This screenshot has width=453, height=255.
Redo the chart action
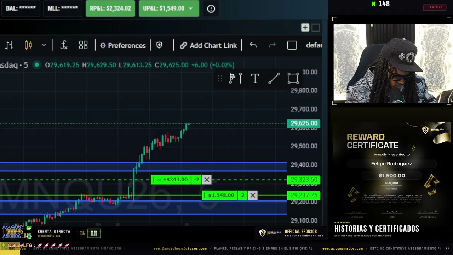(x=272, y=45)
